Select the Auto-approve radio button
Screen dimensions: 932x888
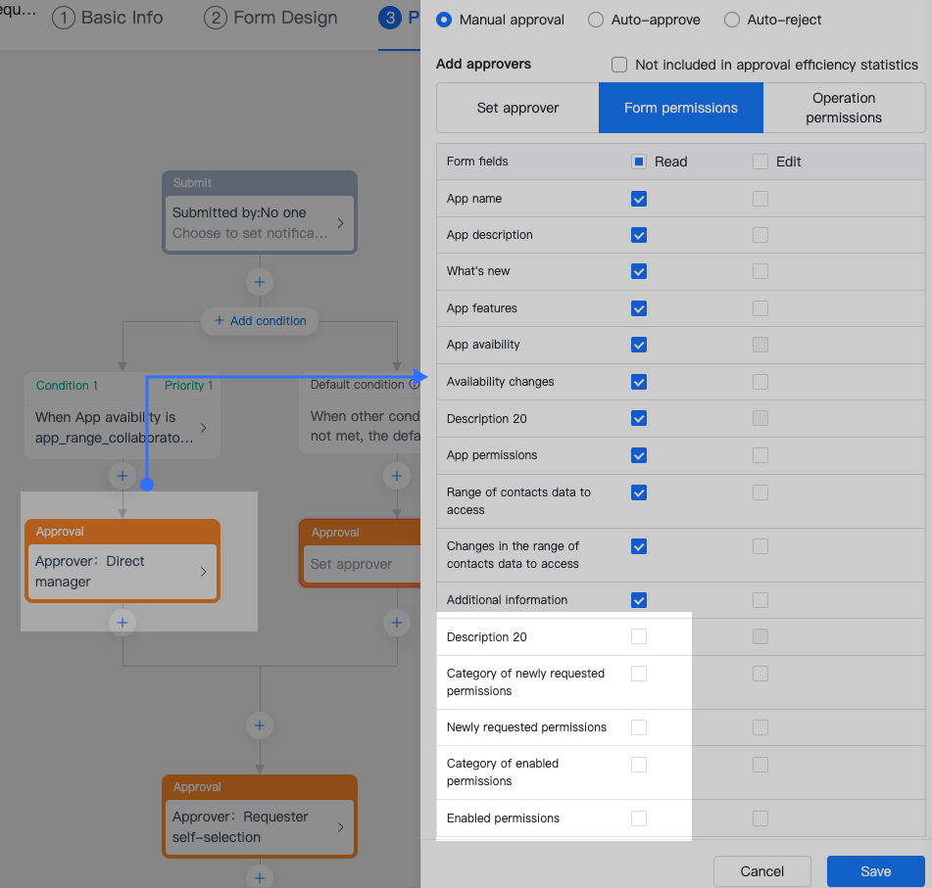[x=595, y=20]
